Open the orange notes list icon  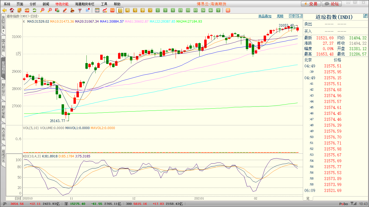pos(19,10)
